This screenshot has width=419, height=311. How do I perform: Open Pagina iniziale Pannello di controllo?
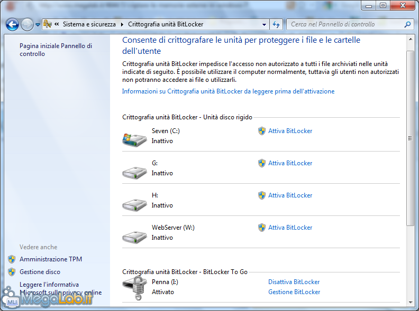pos(56,50)
